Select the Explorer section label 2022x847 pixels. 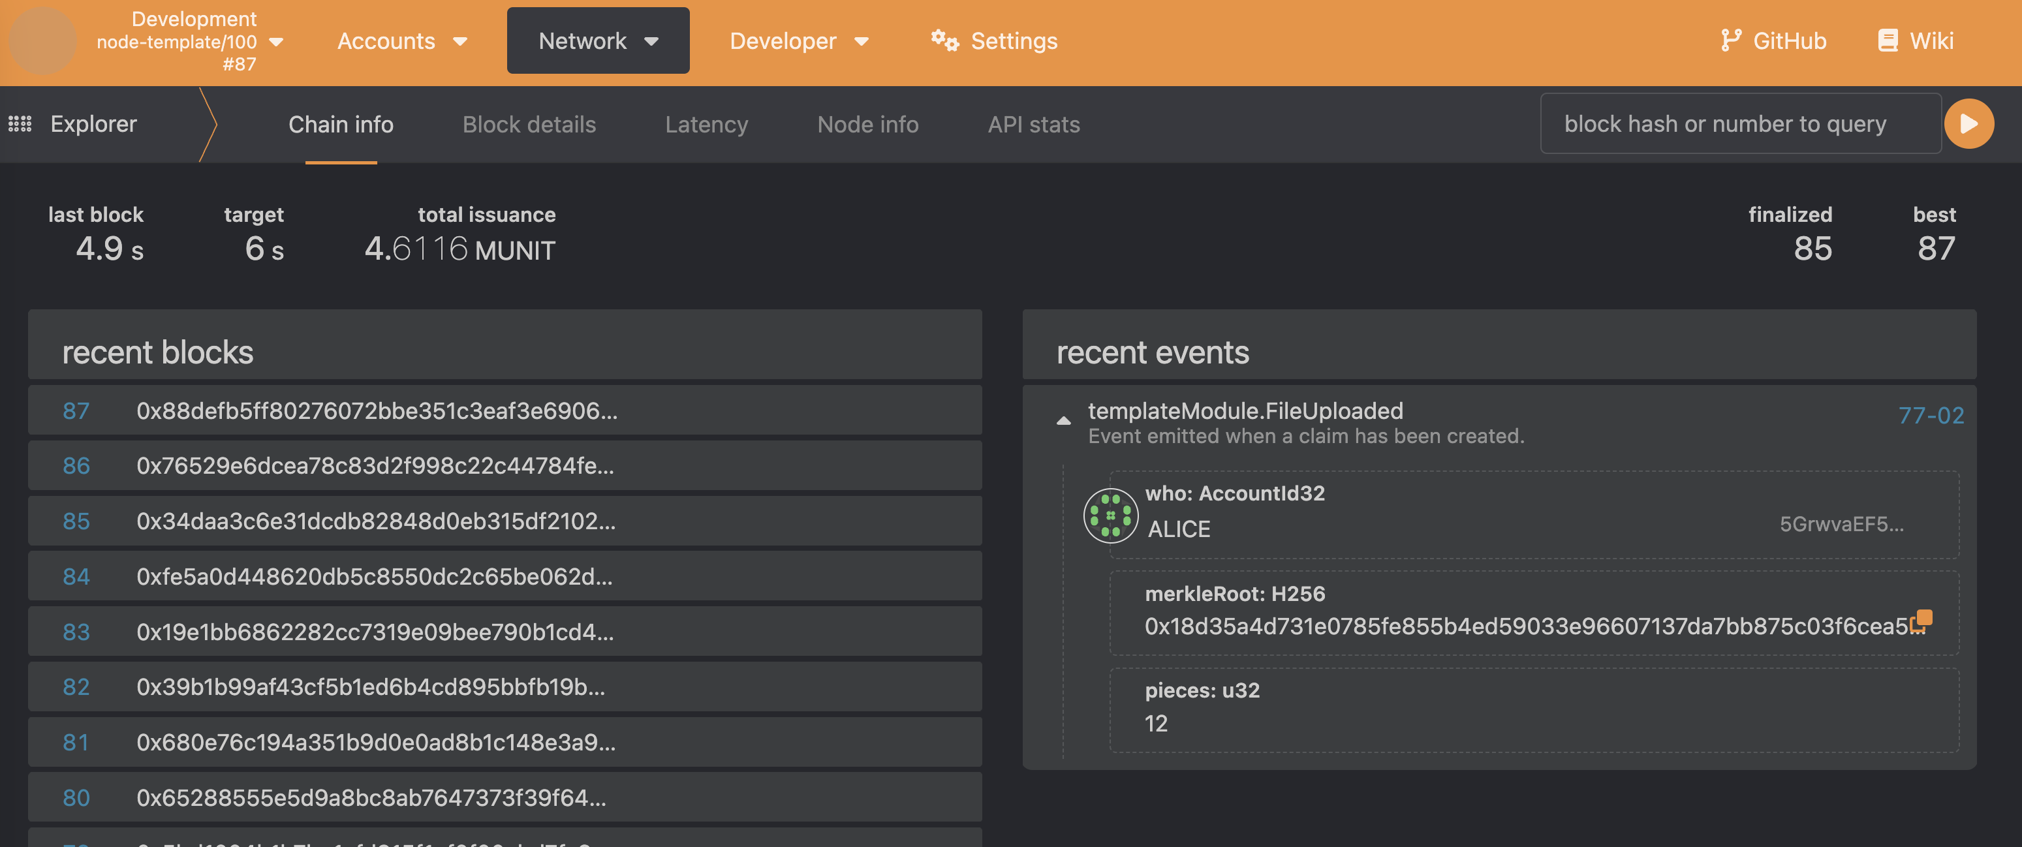coord(93,124)
